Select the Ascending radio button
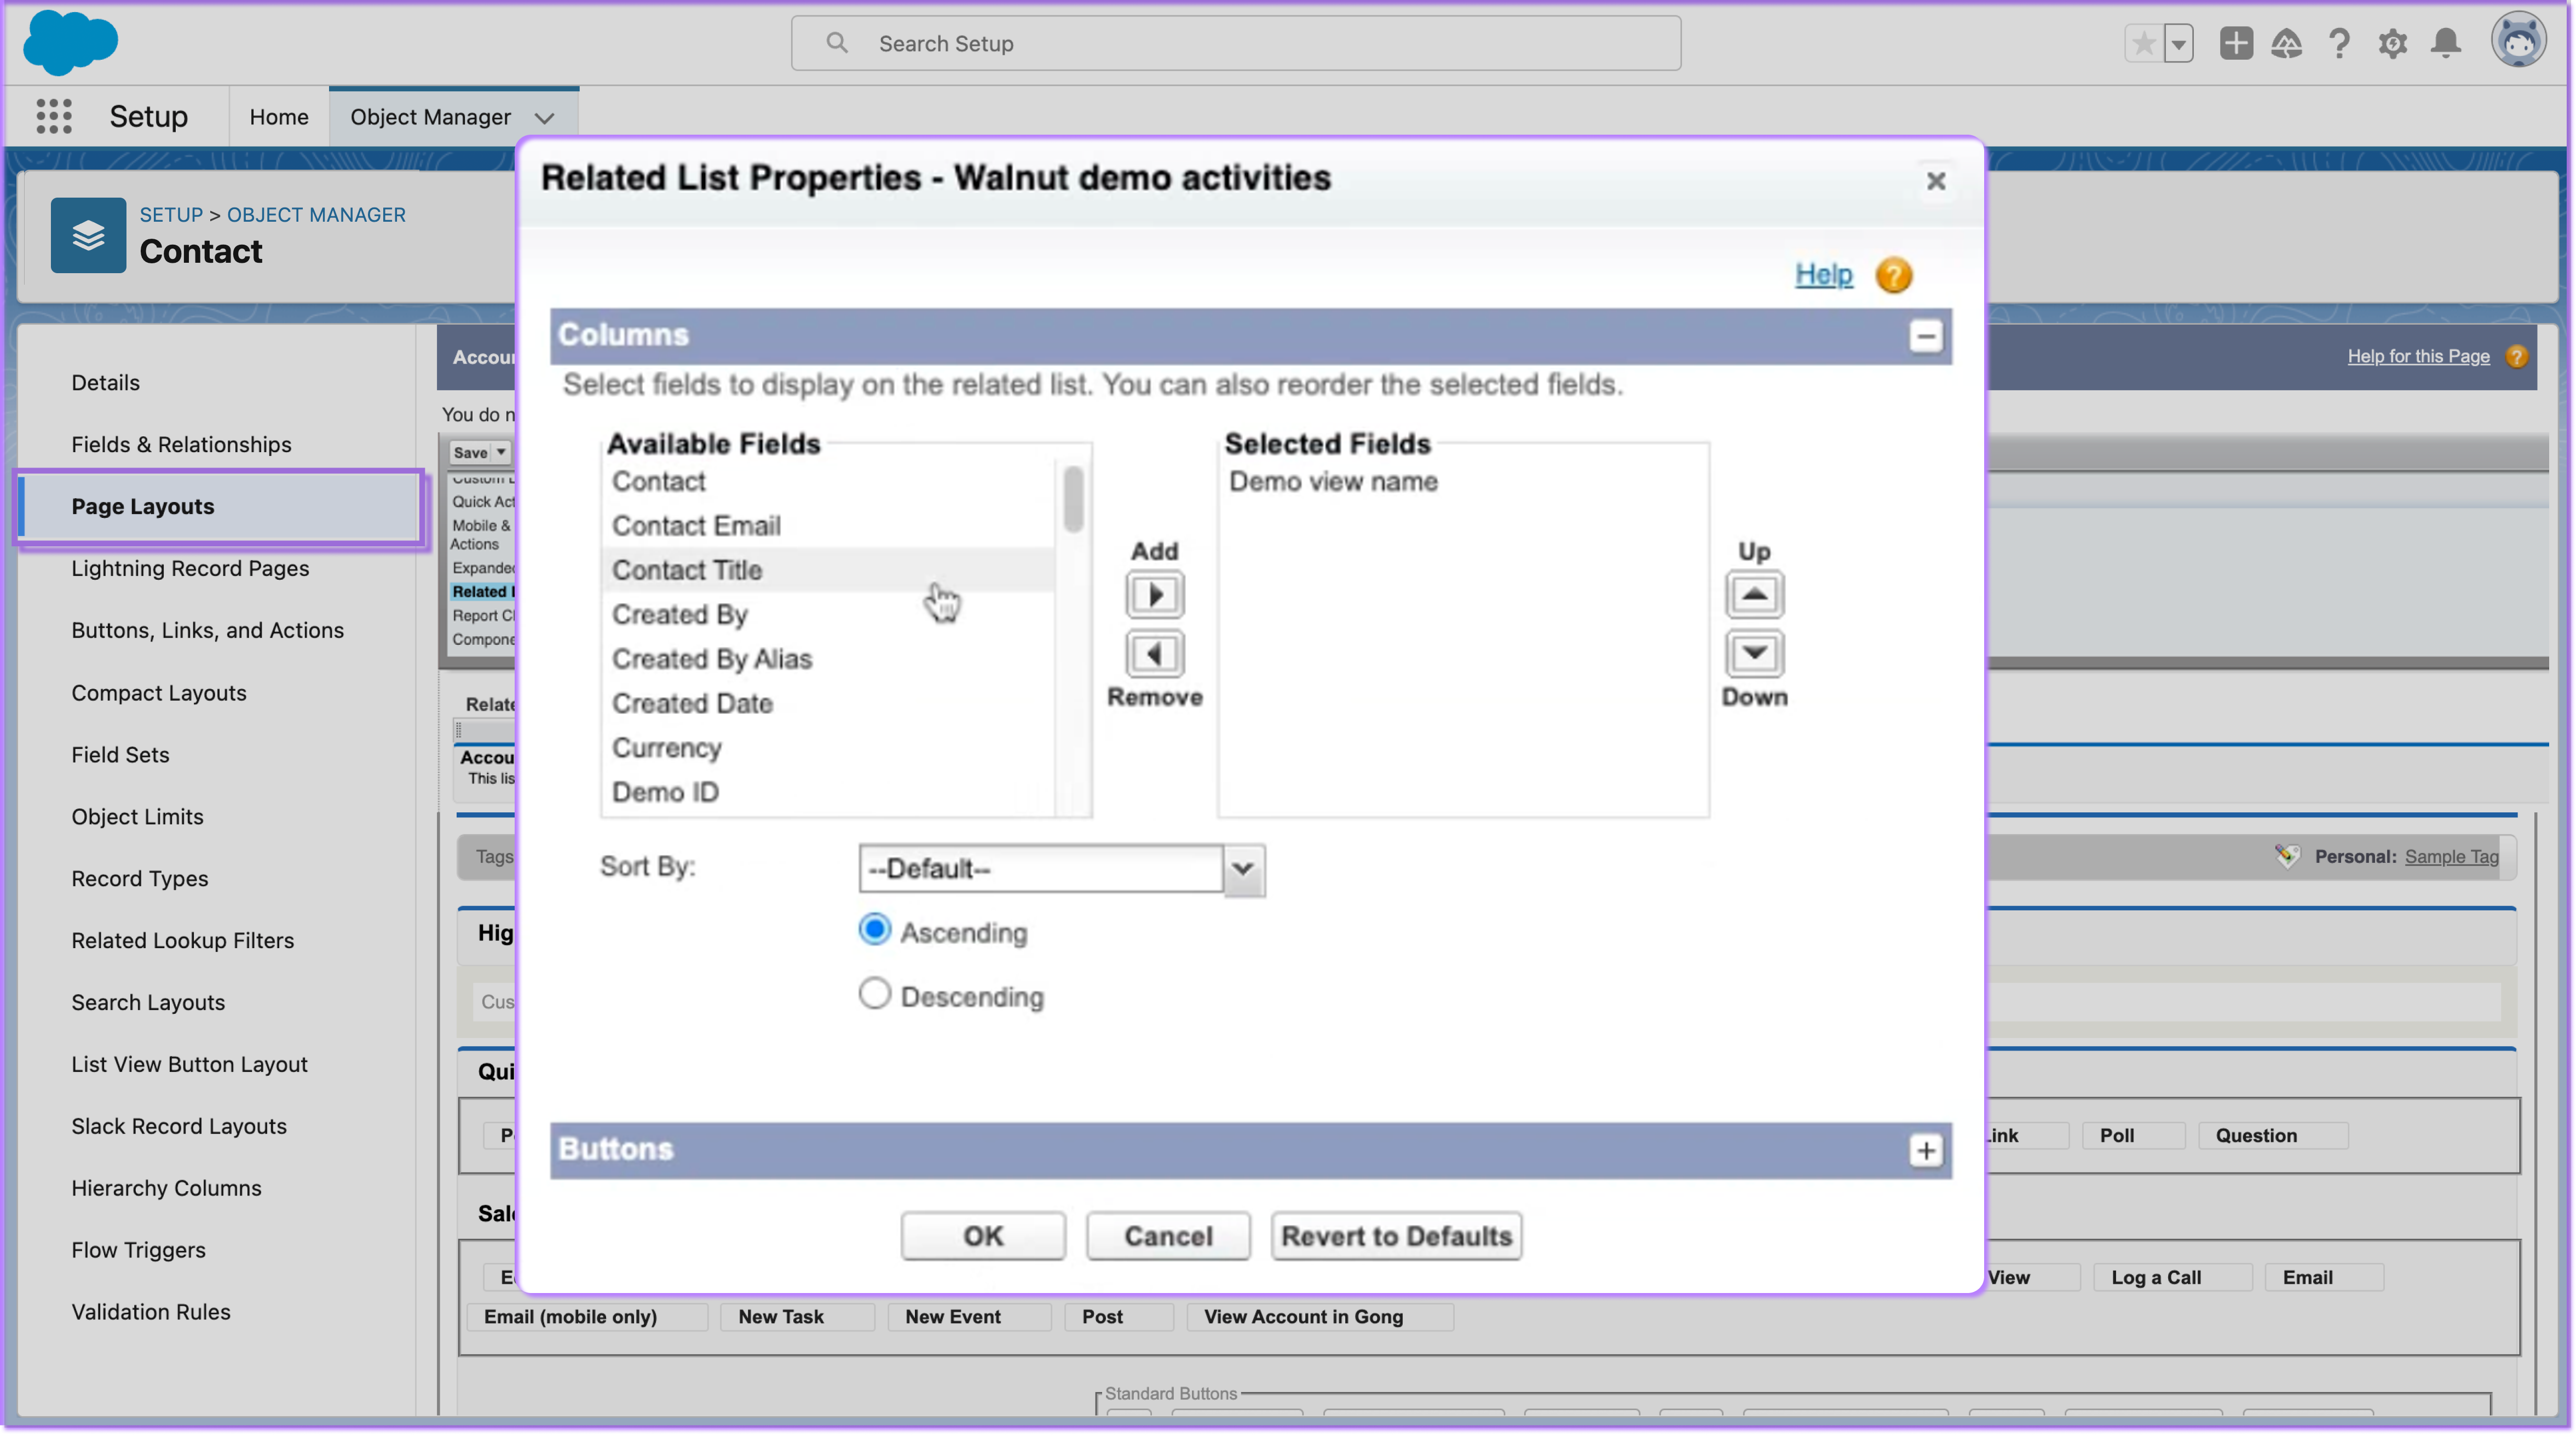This screenshot has height=1437, width=2576. point(875,930)
